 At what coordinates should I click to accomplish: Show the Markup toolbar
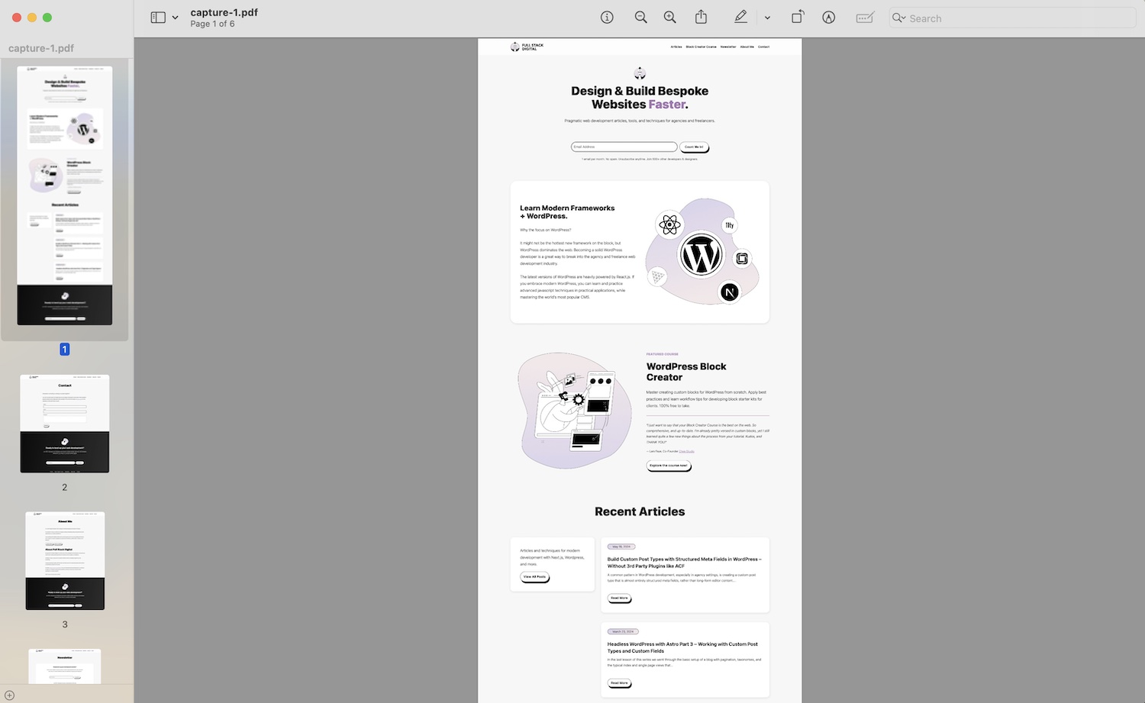[828, 18]
